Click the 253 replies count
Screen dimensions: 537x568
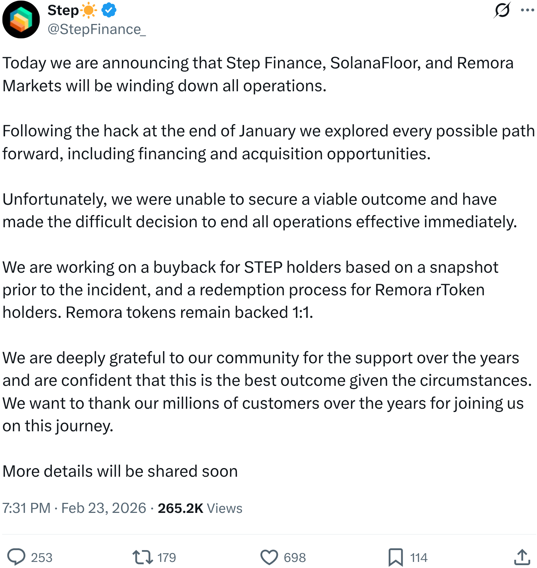42,557
